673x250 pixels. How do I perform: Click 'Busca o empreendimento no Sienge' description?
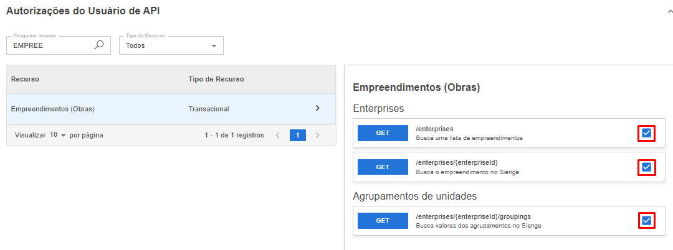[x=467, y=172]
